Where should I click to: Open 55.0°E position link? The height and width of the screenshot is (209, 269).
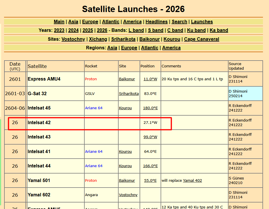[150, 180]
